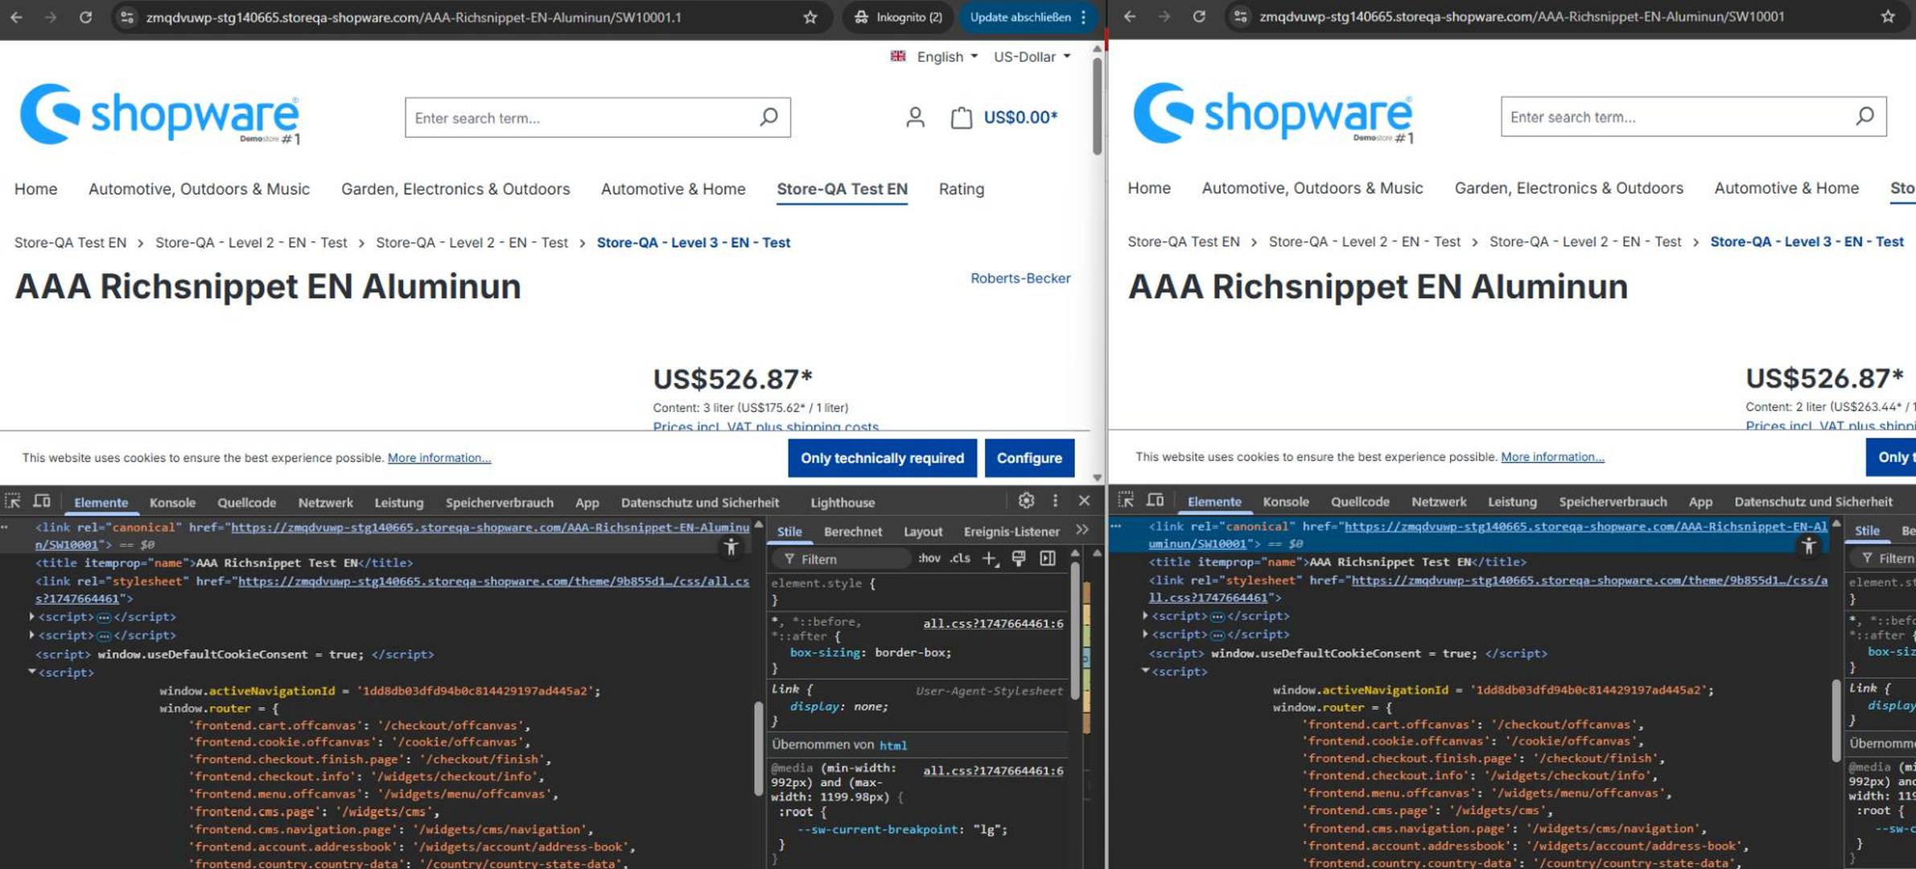Collapse open script node in left DevTools
The height and width of the screenshot is (869, 1916).
click(32, 672)
